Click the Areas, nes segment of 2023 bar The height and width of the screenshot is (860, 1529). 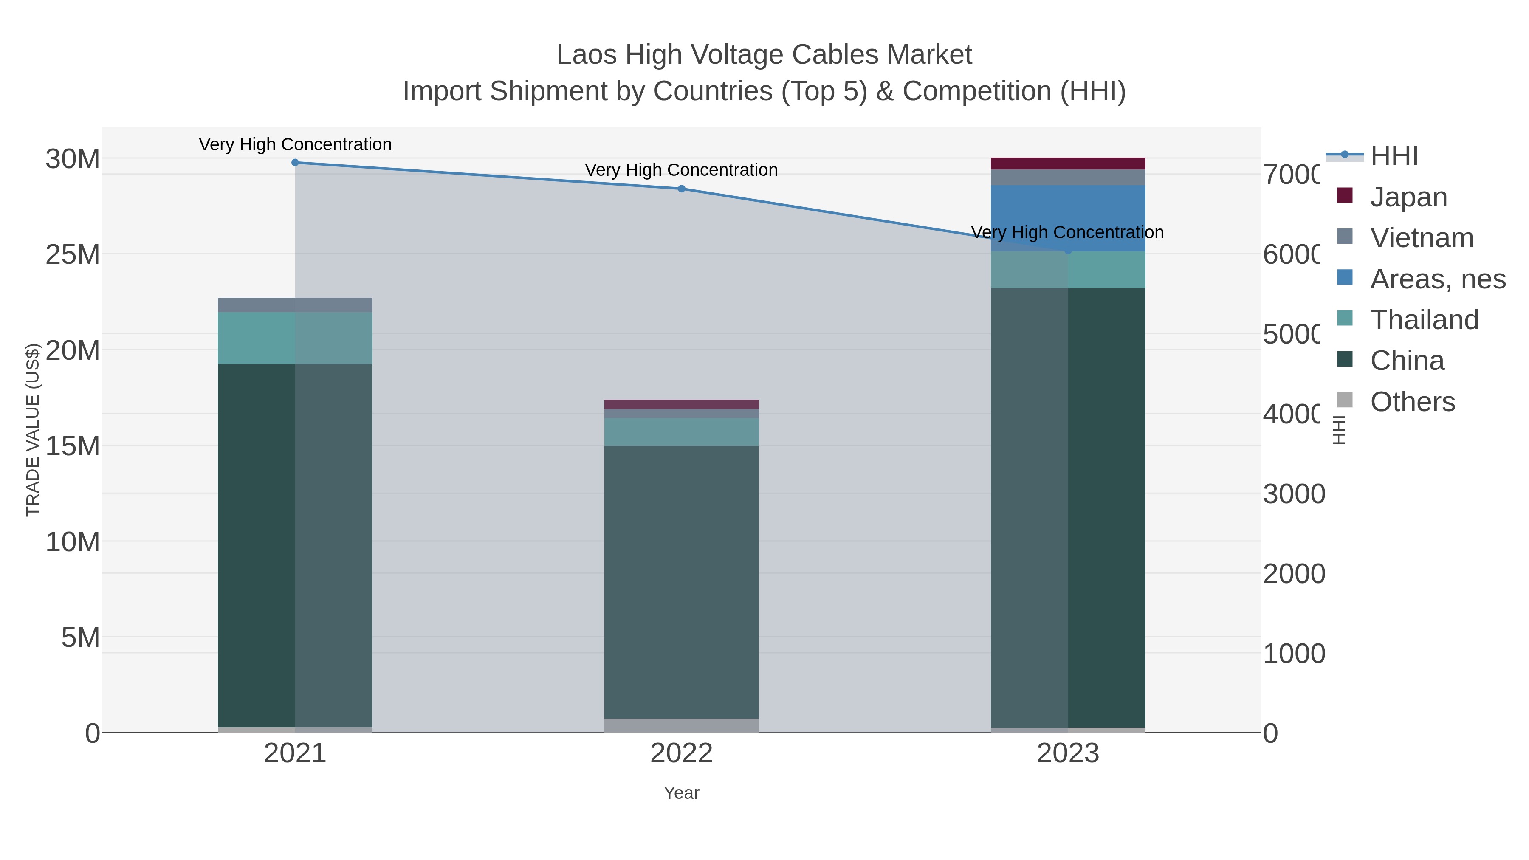coord(1068,218)
